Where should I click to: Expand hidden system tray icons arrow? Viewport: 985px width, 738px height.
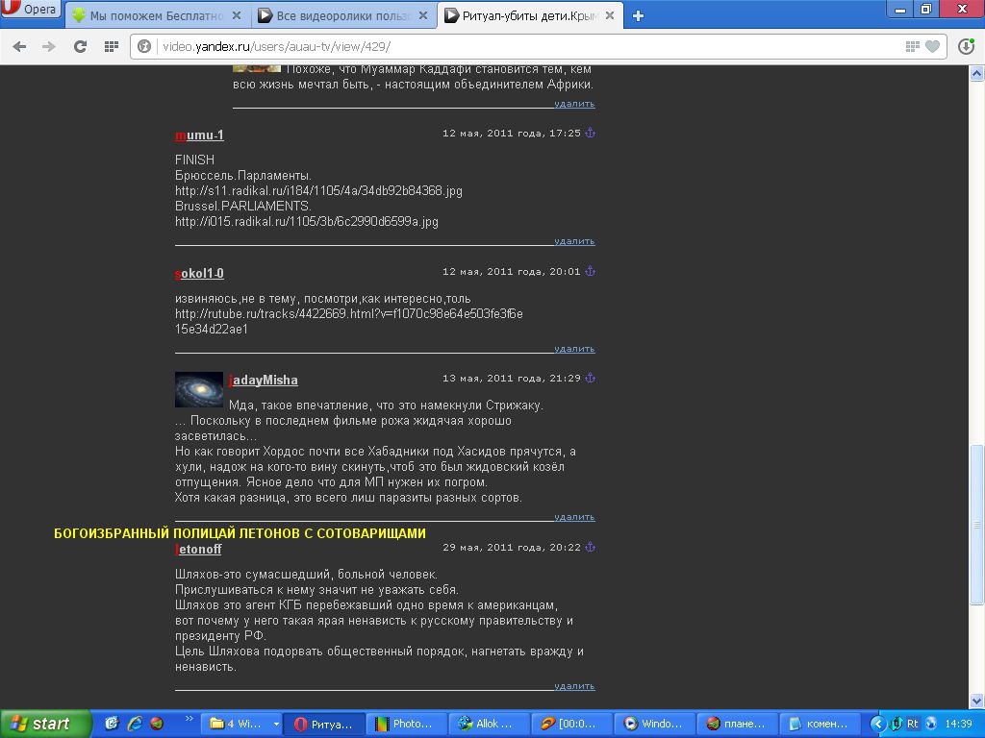pyautogui.click(x=878, y=725)
